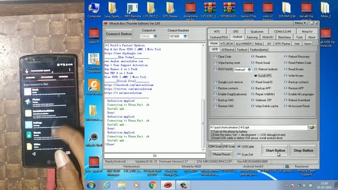Screen dimensions: 338x190
Task: Click the log panel vertical scrollbar
Action: coord(203,97)
